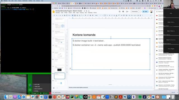Click the cloud save status icon

point(89,11)
